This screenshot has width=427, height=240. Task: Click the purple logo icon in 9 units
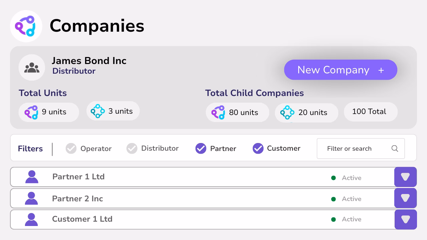[x=31, y=112]
